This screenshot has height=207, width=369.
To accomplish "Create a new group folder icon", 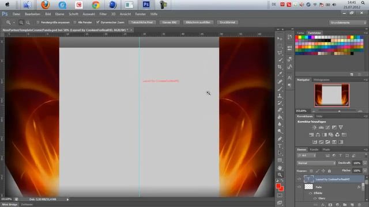I will (345, 205).
